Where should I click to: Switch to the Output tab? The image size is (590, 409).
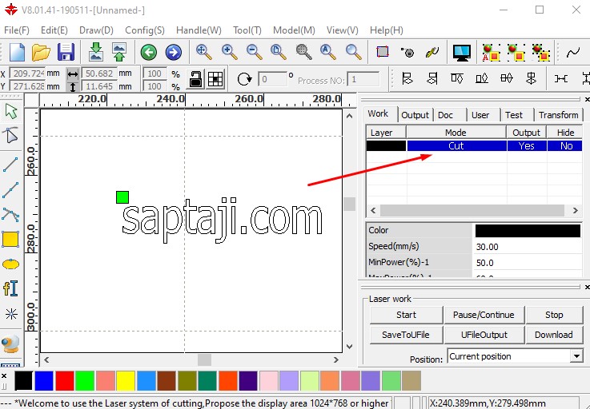(x=415, y=115)
